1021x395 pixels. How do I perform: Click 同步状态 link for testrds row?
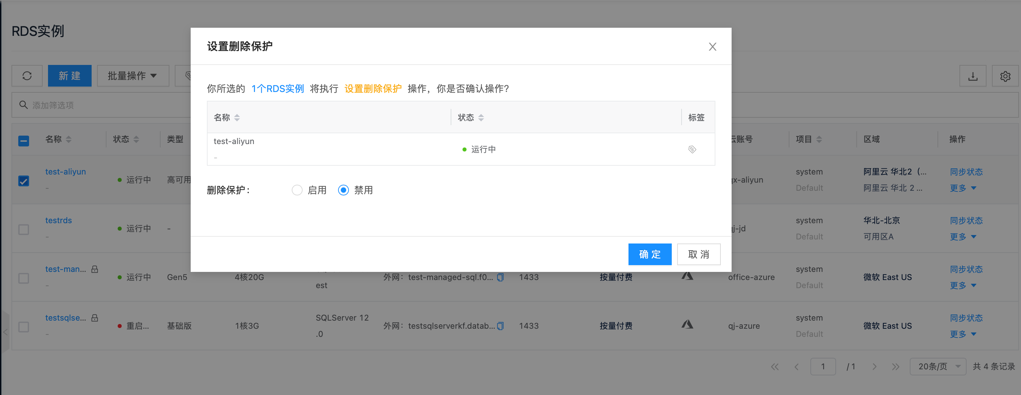[966, 220]
